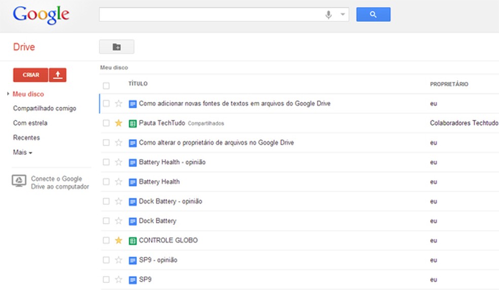Star 'SP9 - opinião' document
The height and width of the screenshot is (290, 499).
(x=118, y=260)
